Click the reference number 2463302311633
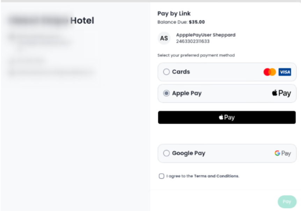This screenshot has width=301, height=211. click(193, 41)
